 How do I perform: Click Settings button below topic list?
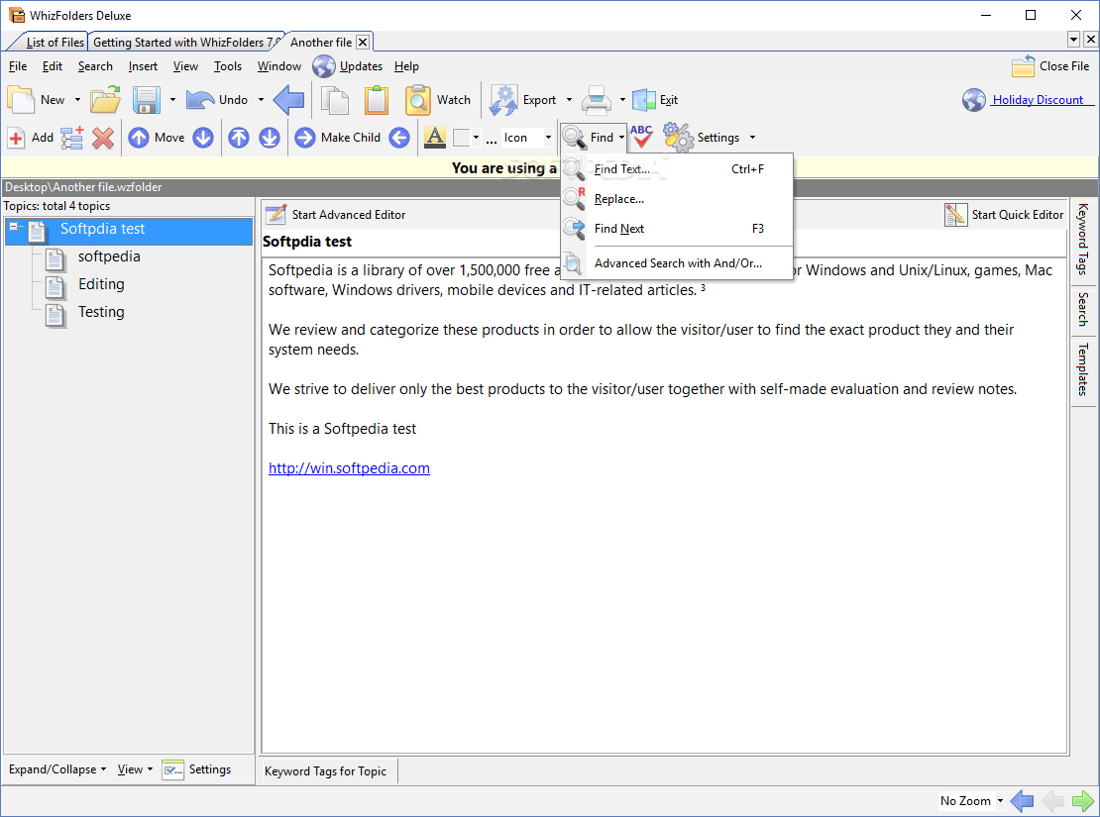(196, 769)
